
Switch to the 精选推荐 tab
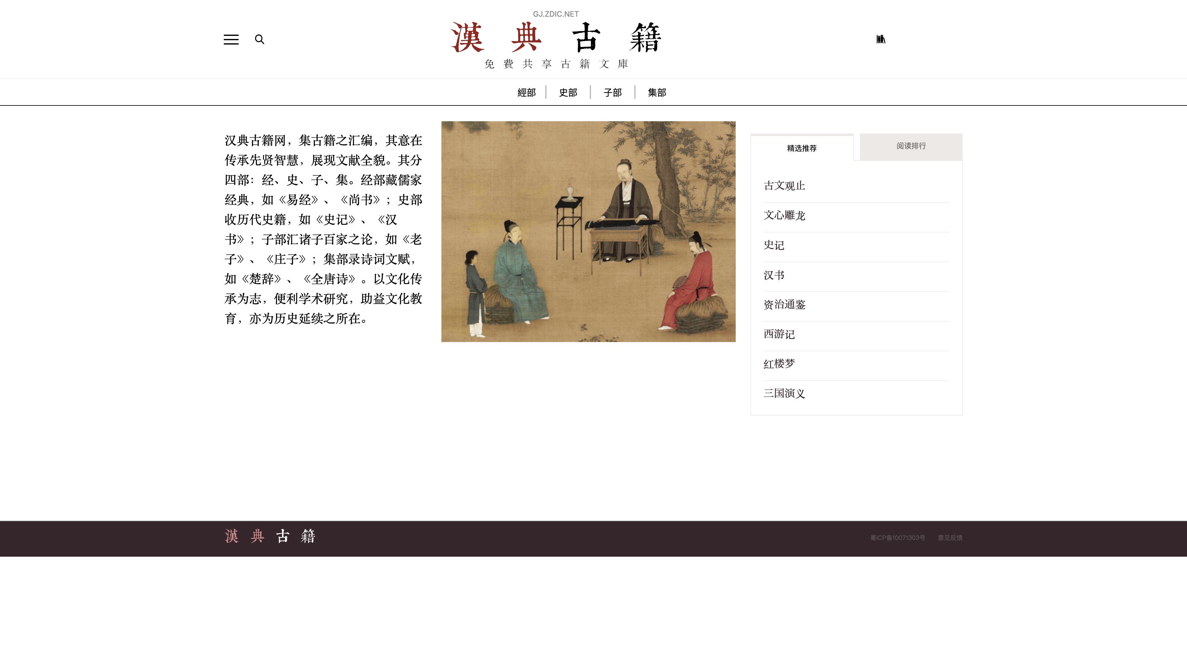[802, 148]
